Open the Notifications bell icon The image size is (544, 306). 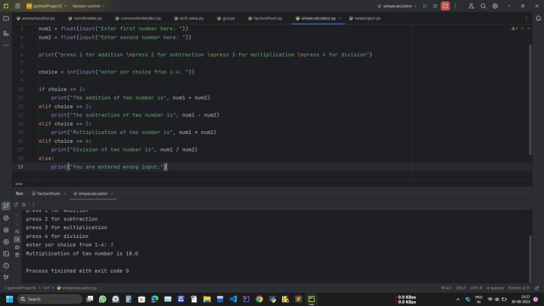[x=538, y=18]
